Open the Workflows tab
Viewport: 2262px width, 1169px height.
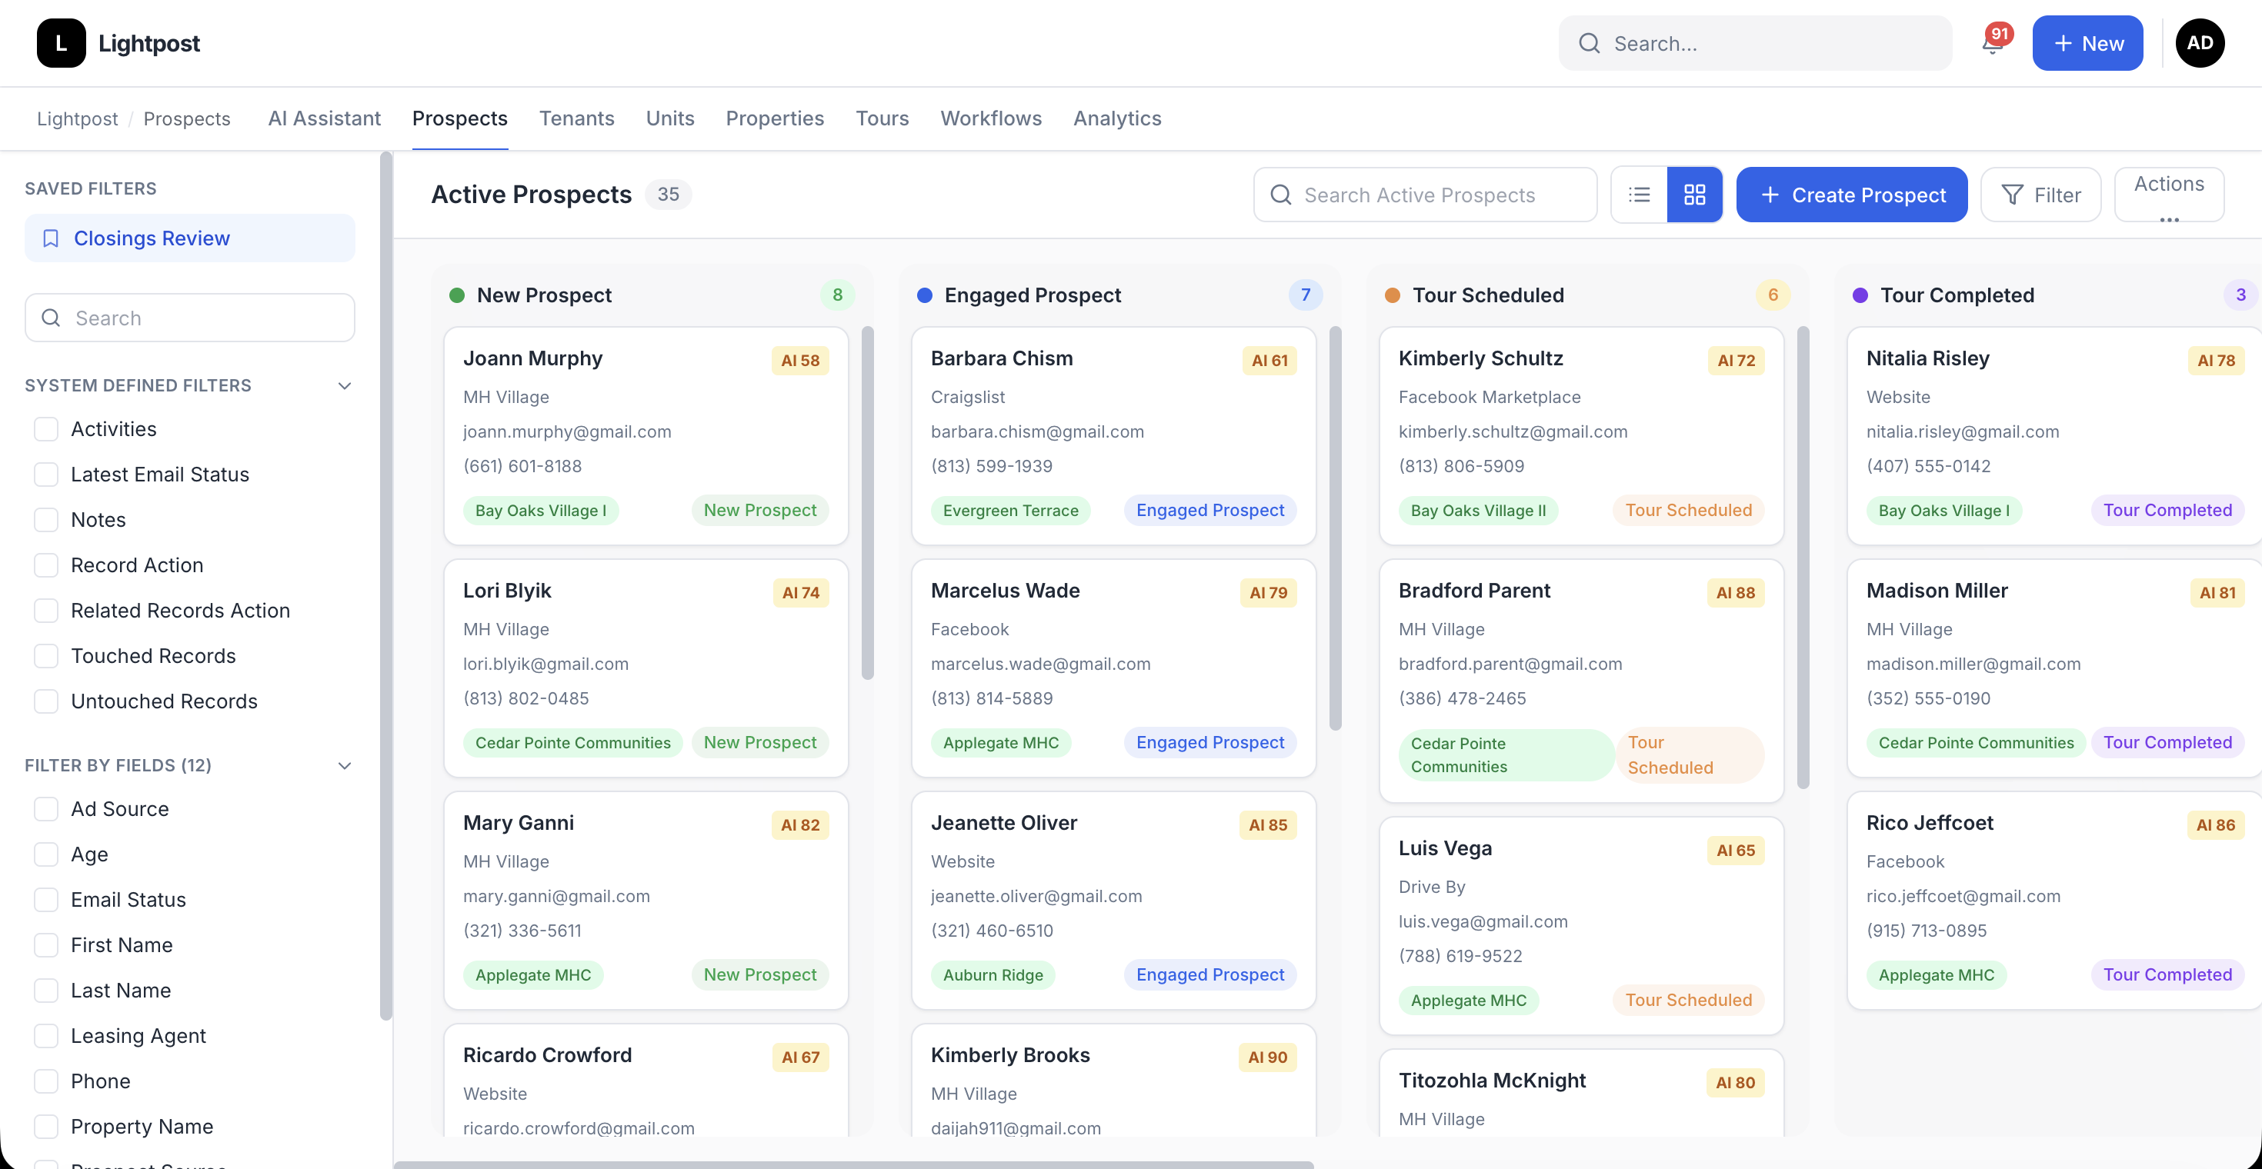[x=992, y=118]
